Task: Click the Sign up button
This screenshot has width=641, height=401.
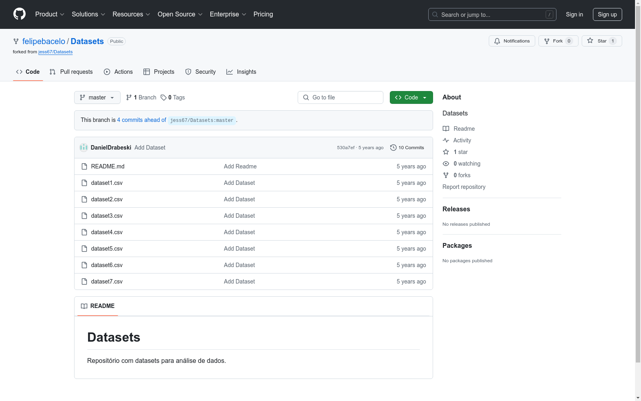Action: tap(607, 14)
